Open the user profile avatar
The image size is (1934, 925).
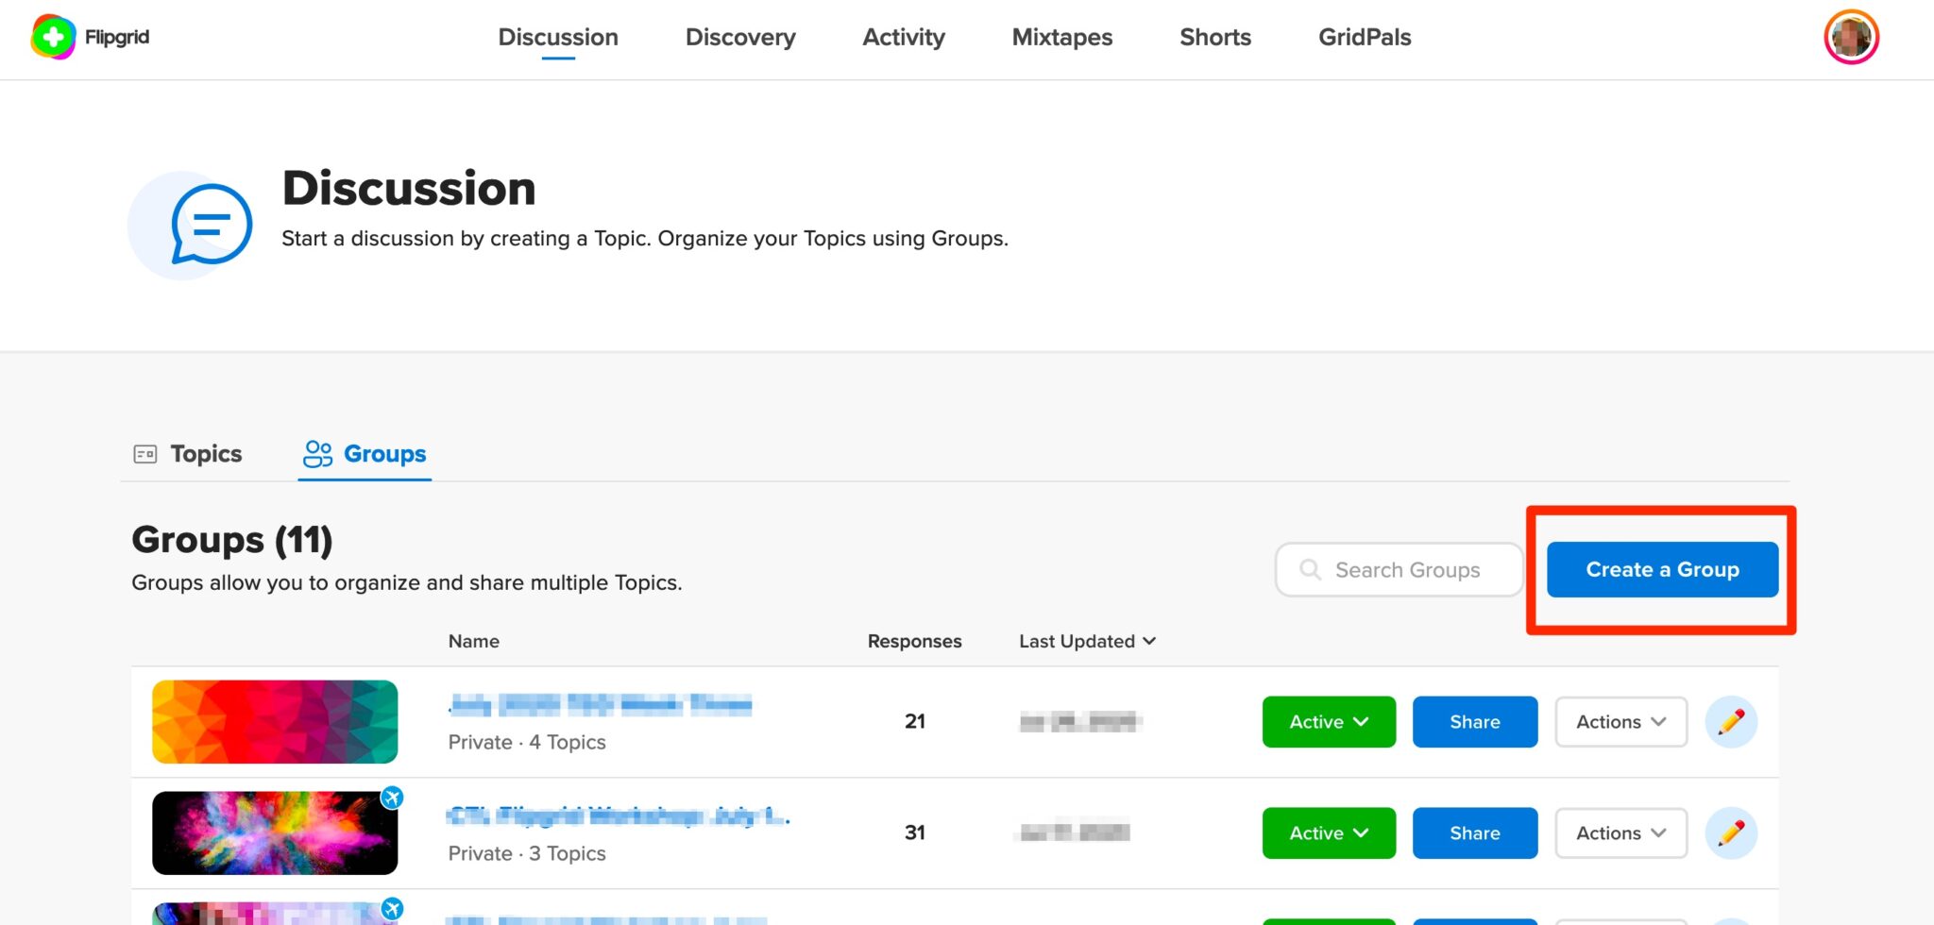click(1851, 38)
